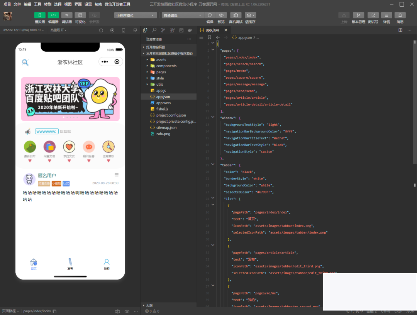Click the 编译 refresh icon in toolbar
The height and width of the screenshot is (315, 417).
point(210,15)
